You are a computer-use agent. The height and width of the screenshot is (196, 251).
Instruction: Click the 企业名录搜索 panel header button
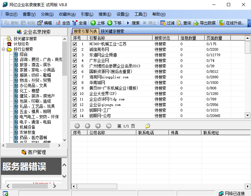(34, 32)
